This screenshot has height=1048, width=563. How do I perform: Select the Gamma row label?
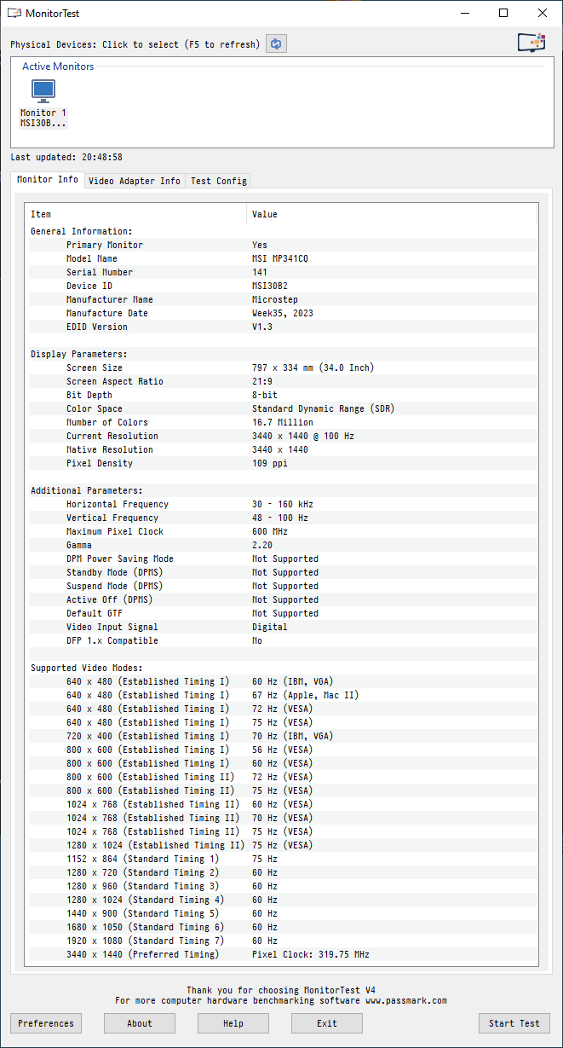pos(79,545)
